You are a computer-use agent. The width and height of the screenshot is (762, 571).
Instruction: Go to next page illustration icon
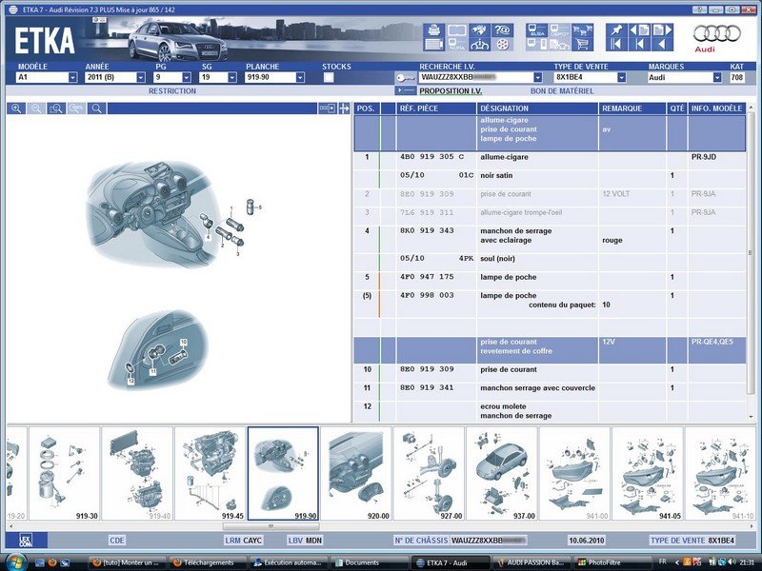tap(662, 30)
